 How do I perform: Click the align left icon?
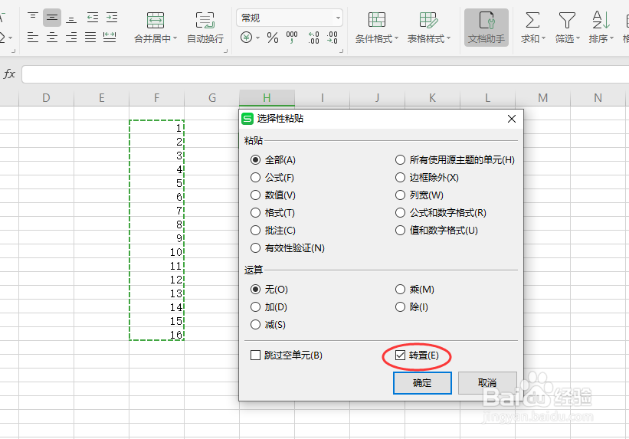click(32, 38)
